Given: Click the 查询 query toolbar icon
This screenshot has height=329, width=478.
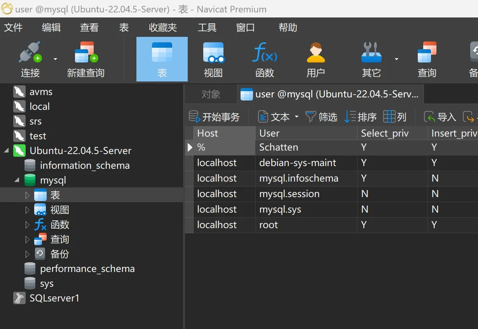Looking at the screenshot, I should click(x=427, y=53).
